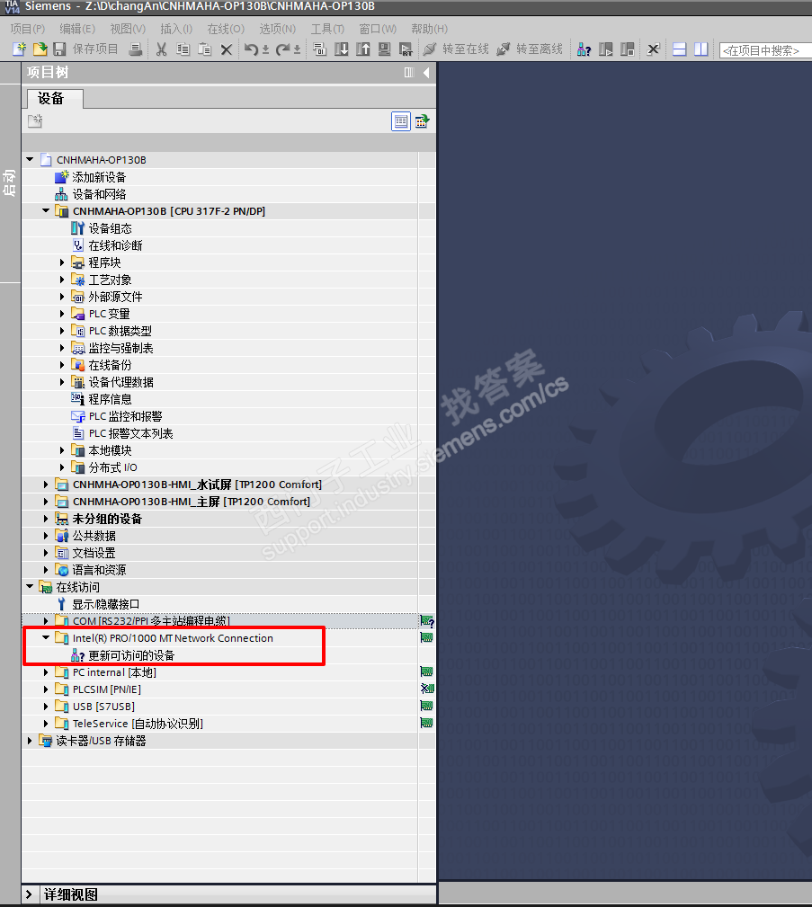
Task: Expand the 分布式 I/O folder
Action: tap(62, 467)
